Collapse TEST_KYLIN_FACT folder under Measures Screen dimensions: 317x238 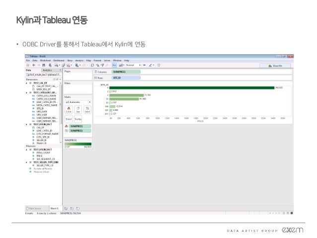coord(26,150)
